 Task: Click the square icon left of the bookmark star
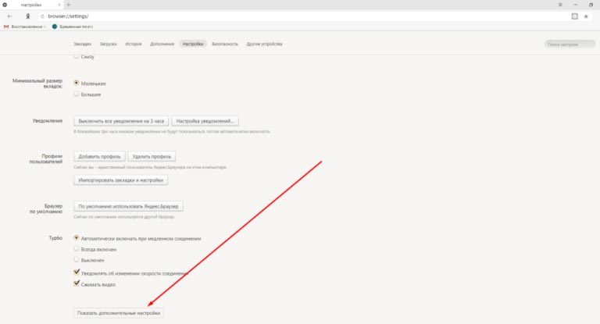[574, 16]
